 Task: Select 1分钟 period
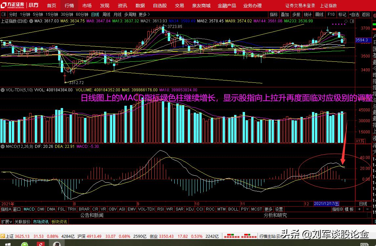25,15
